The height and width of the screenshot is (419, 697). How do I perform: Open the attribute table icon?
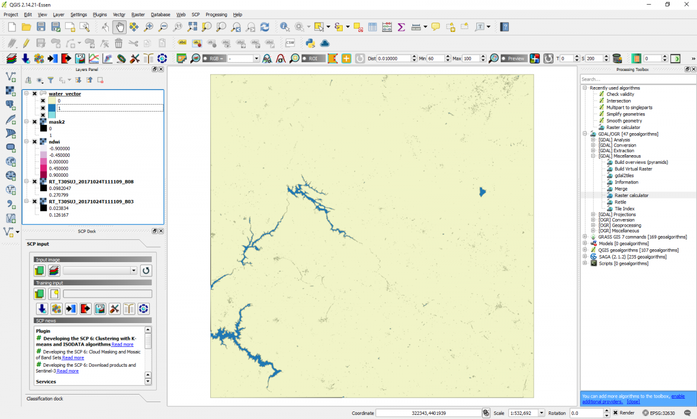[x=372, y=27]
